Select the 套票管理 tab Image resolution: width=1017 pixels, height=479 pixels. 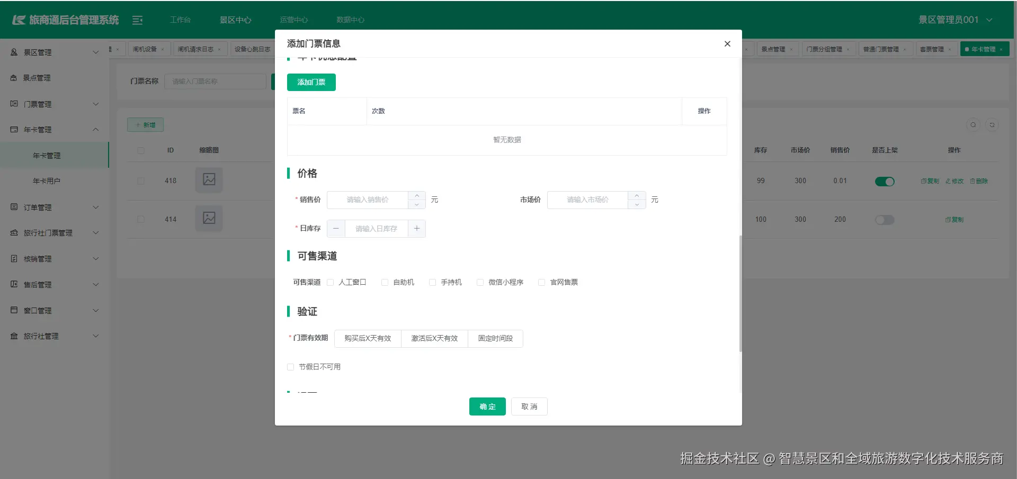point(933,49)
